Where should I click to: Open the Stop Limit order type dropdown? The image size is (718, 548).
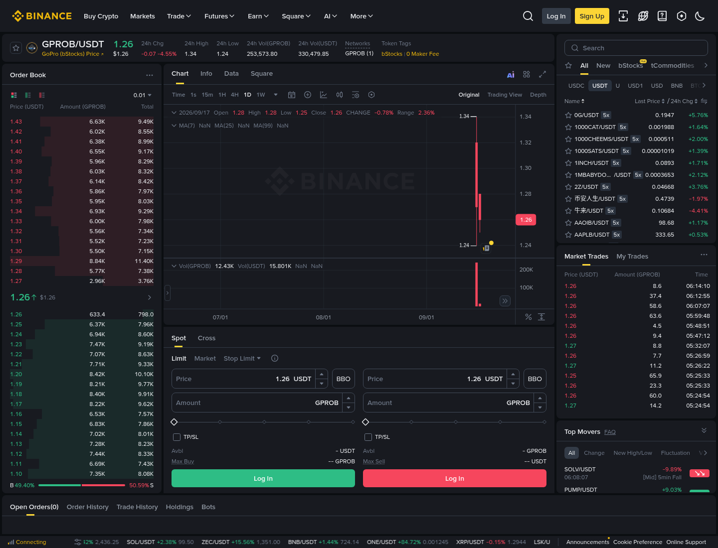(242, 358)
